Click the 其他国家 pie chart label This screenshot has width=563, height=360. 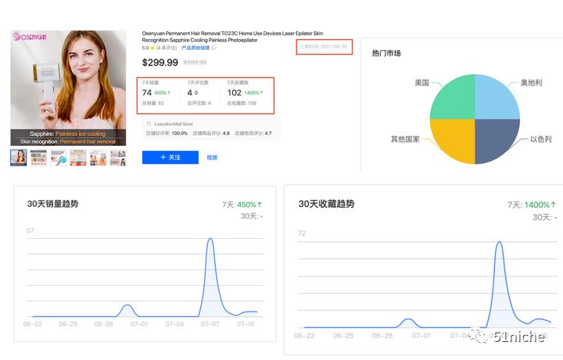pyautogui.click(x=405, y=139)
